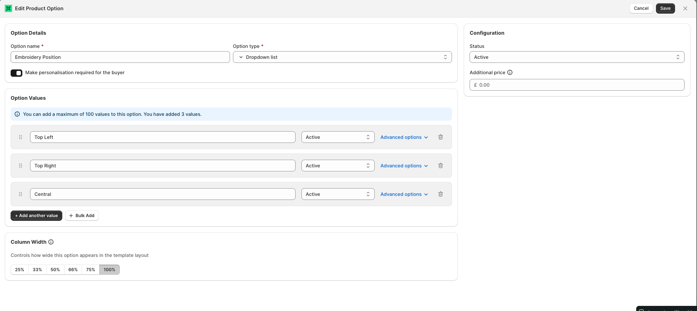Click the Column Width info icon
Image resolution: width=697 pixels, height=311 pixels.
(x=51, y=242)
